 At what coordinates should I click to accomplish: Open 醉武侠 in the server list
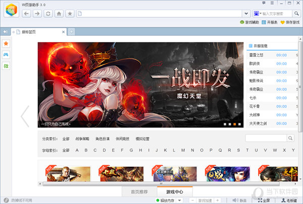click(255, 63)
